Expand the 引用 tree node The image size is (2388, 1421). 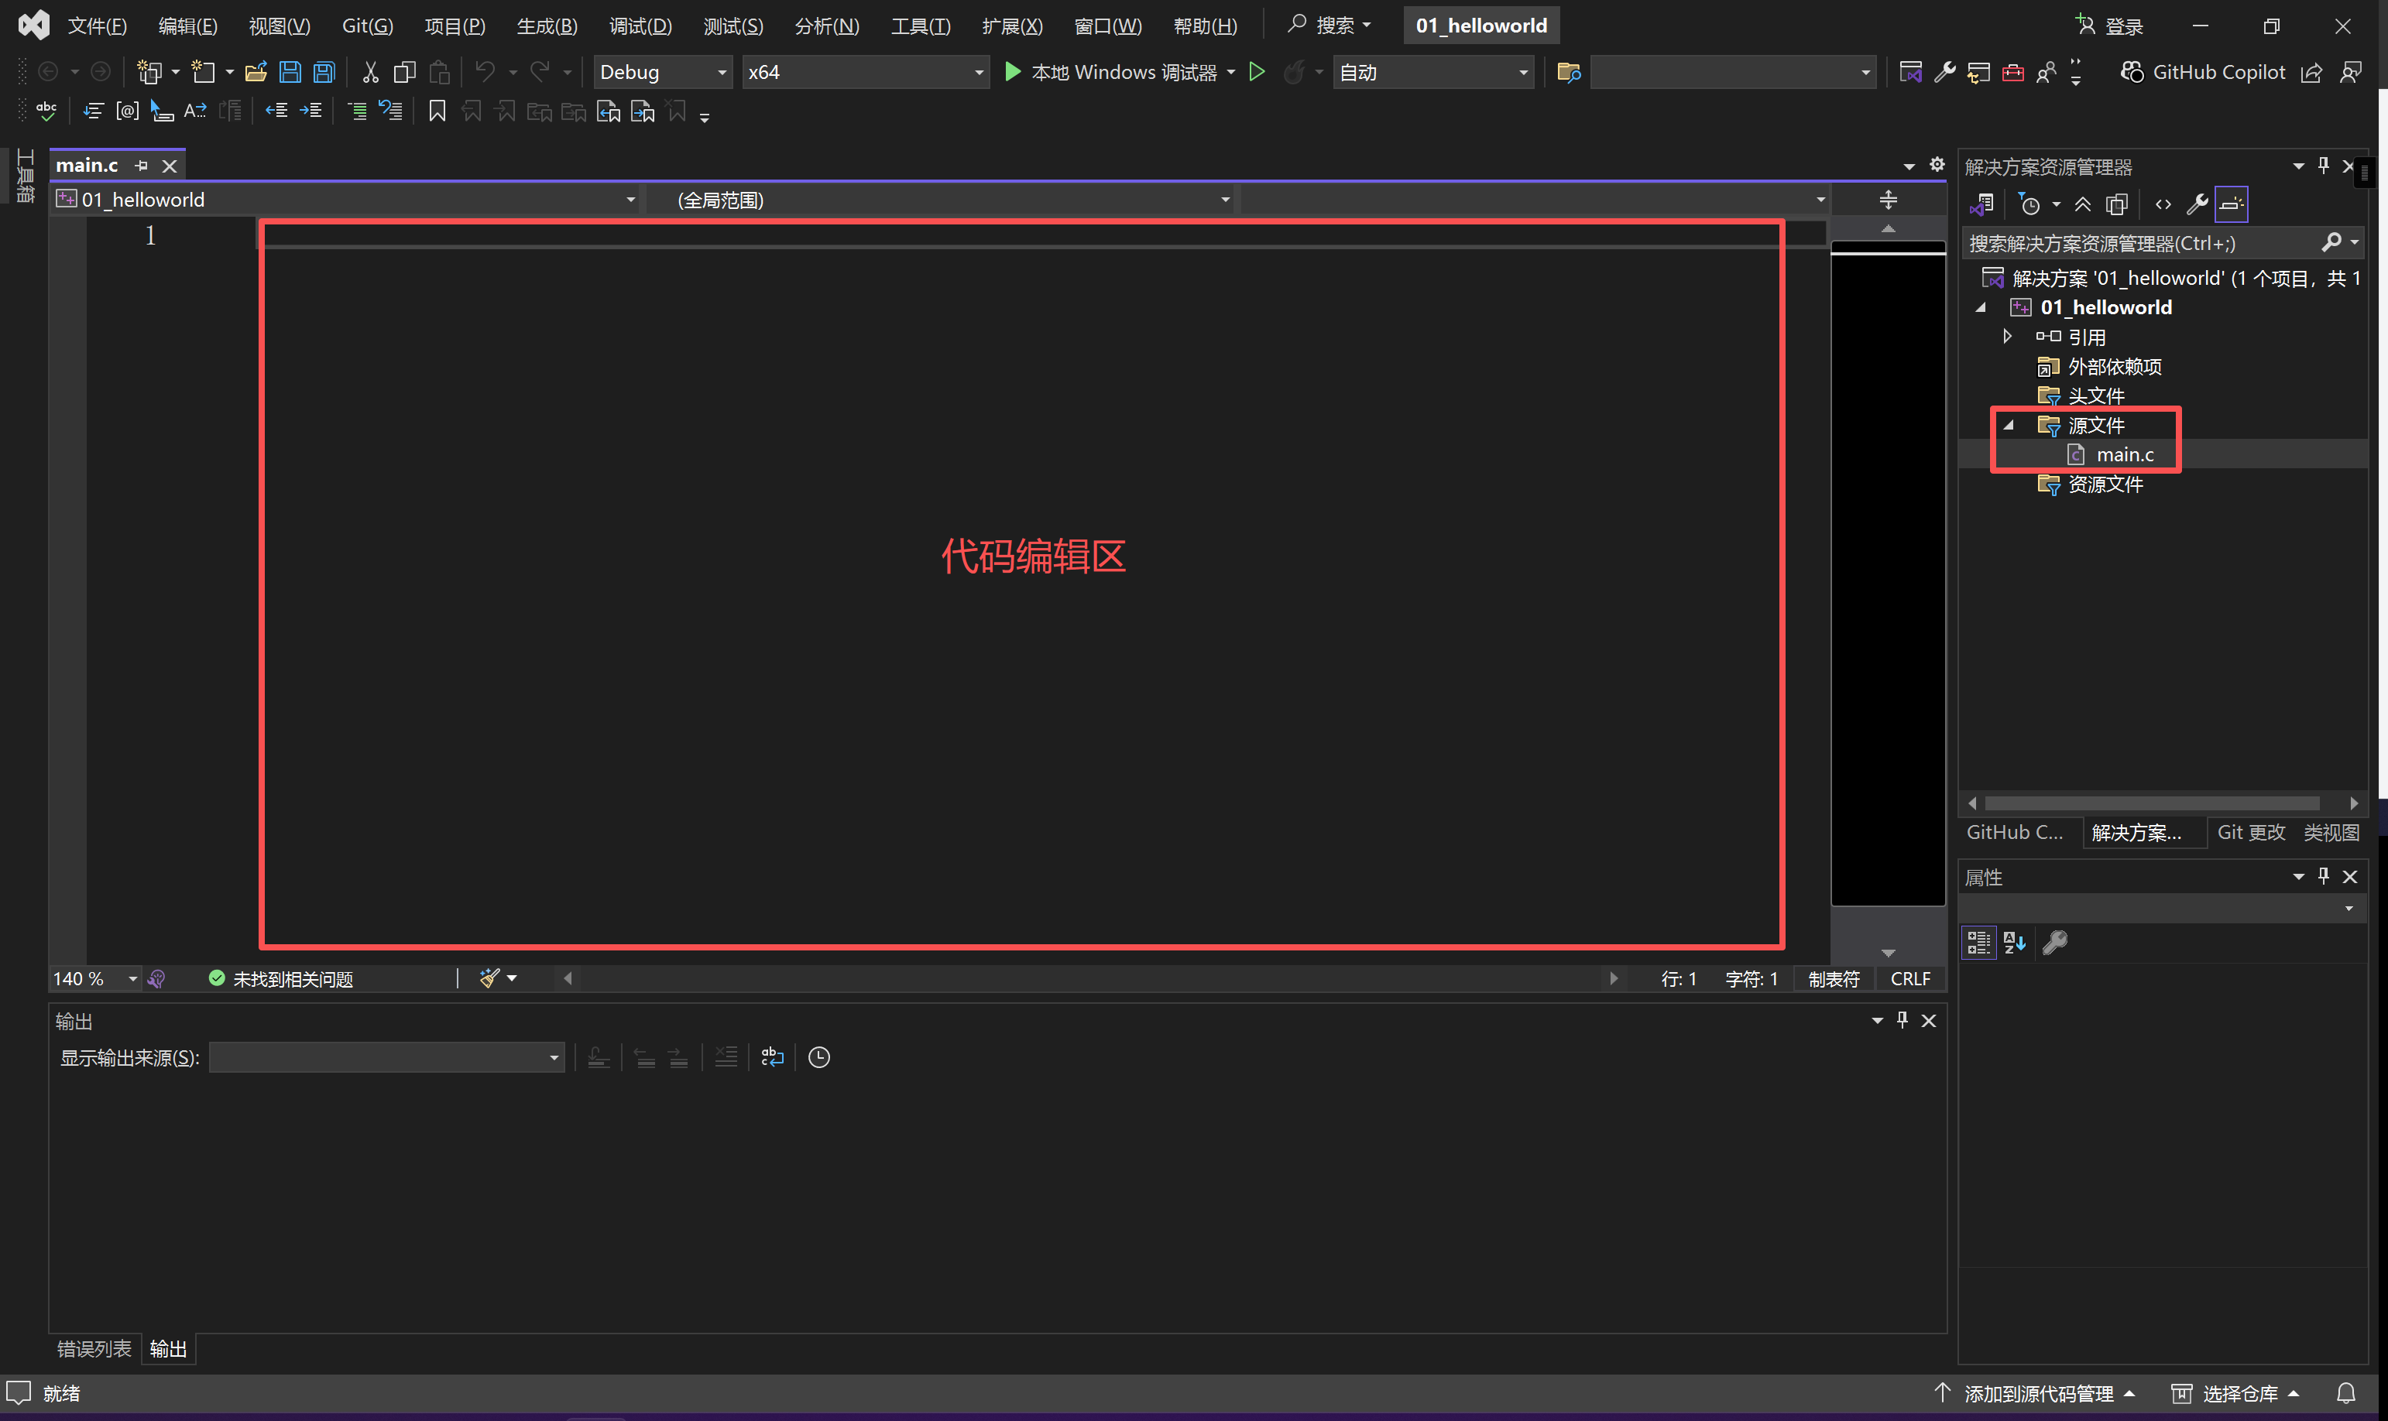2008,337
